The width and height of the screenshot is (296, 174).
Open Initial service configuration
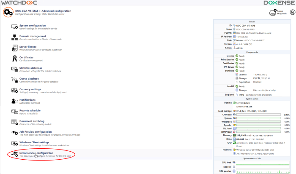[36, 153]
